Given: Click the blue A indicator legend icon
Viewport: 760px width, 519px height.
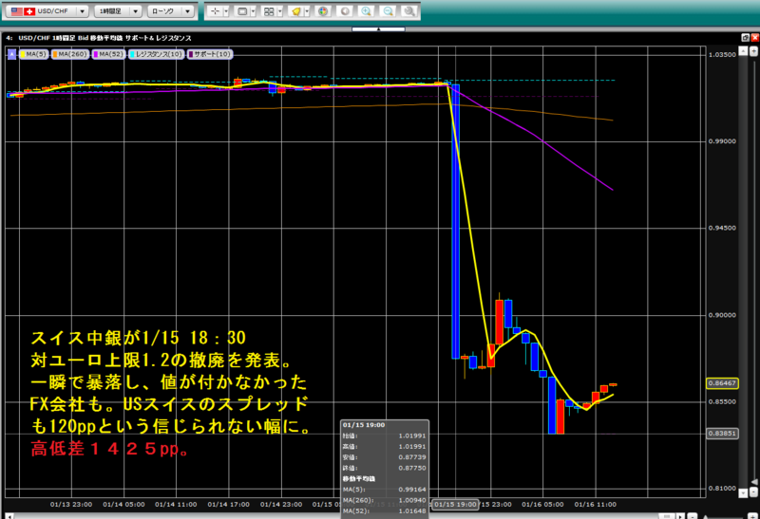Looking at the screenshot, I should pyautogui.click(x=12, y=54).
